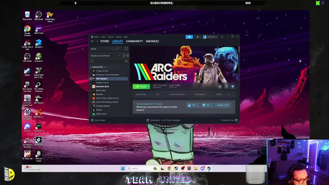329x185 pixels.
Task: Toggle the ready-to-play filter icon
Action: point(128,56)
